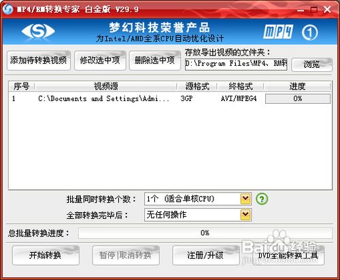Click the MP4 logo in header

pyautogui.click(x=278, y=32)
